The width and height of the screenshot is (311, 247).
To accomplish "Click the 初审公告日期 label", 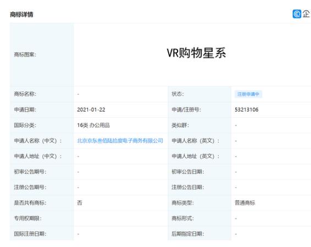I will pos(188,172).
